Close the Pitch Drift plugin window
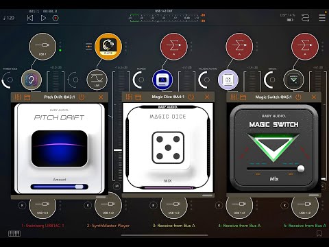Screen dimensions: 329x247 pyautogui.click(x=101, y=97)
